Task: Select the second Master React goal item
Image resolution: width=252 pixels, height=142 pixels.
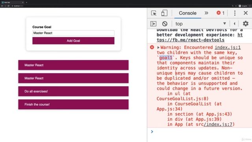Action: point(73,78)
